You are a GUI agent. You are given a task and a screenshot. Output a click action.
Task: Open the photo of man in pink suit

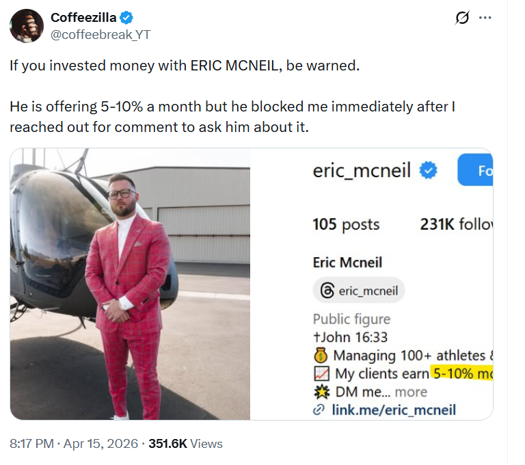click(130, 283)
